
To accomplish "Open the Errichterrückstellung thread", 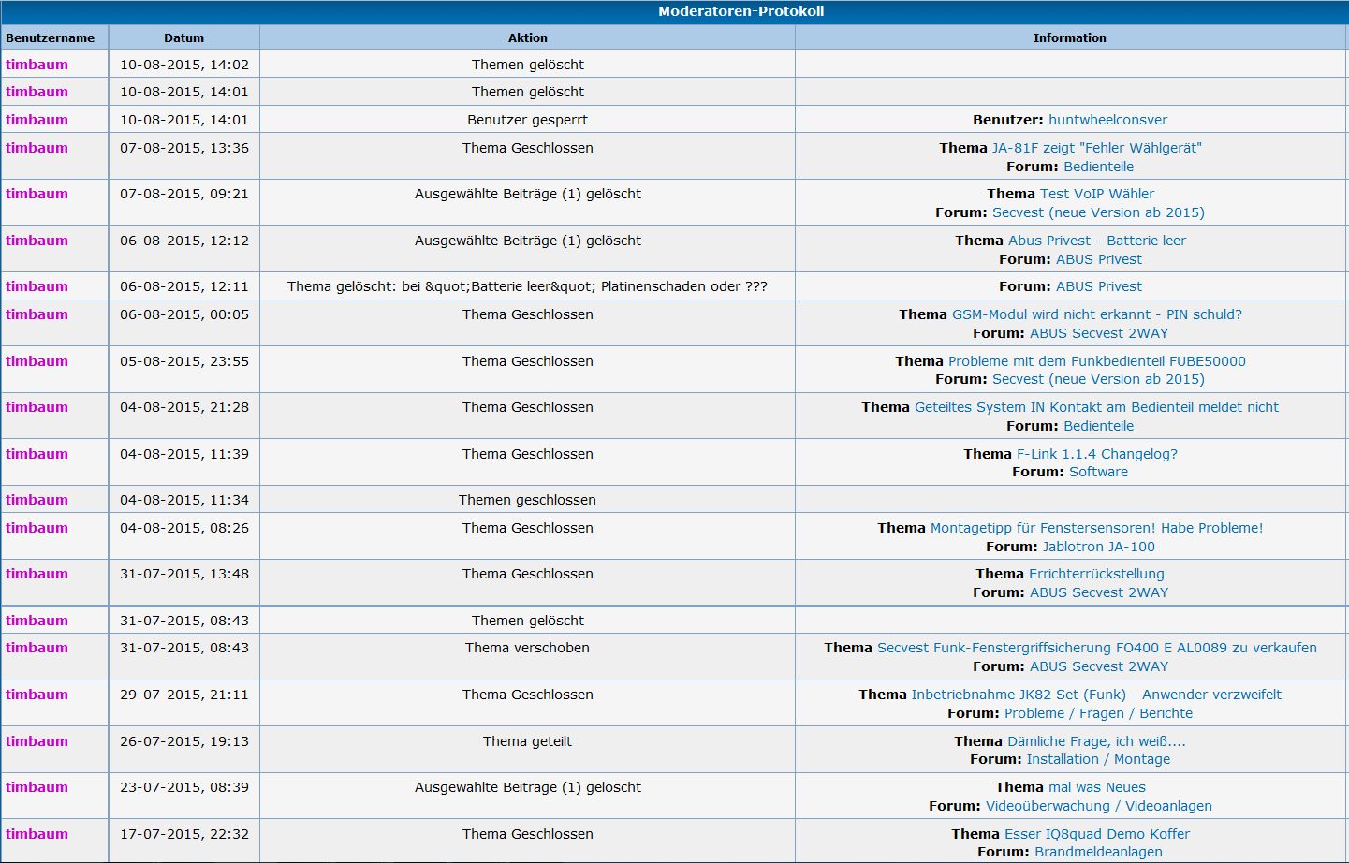I will tap(1096, 574).
